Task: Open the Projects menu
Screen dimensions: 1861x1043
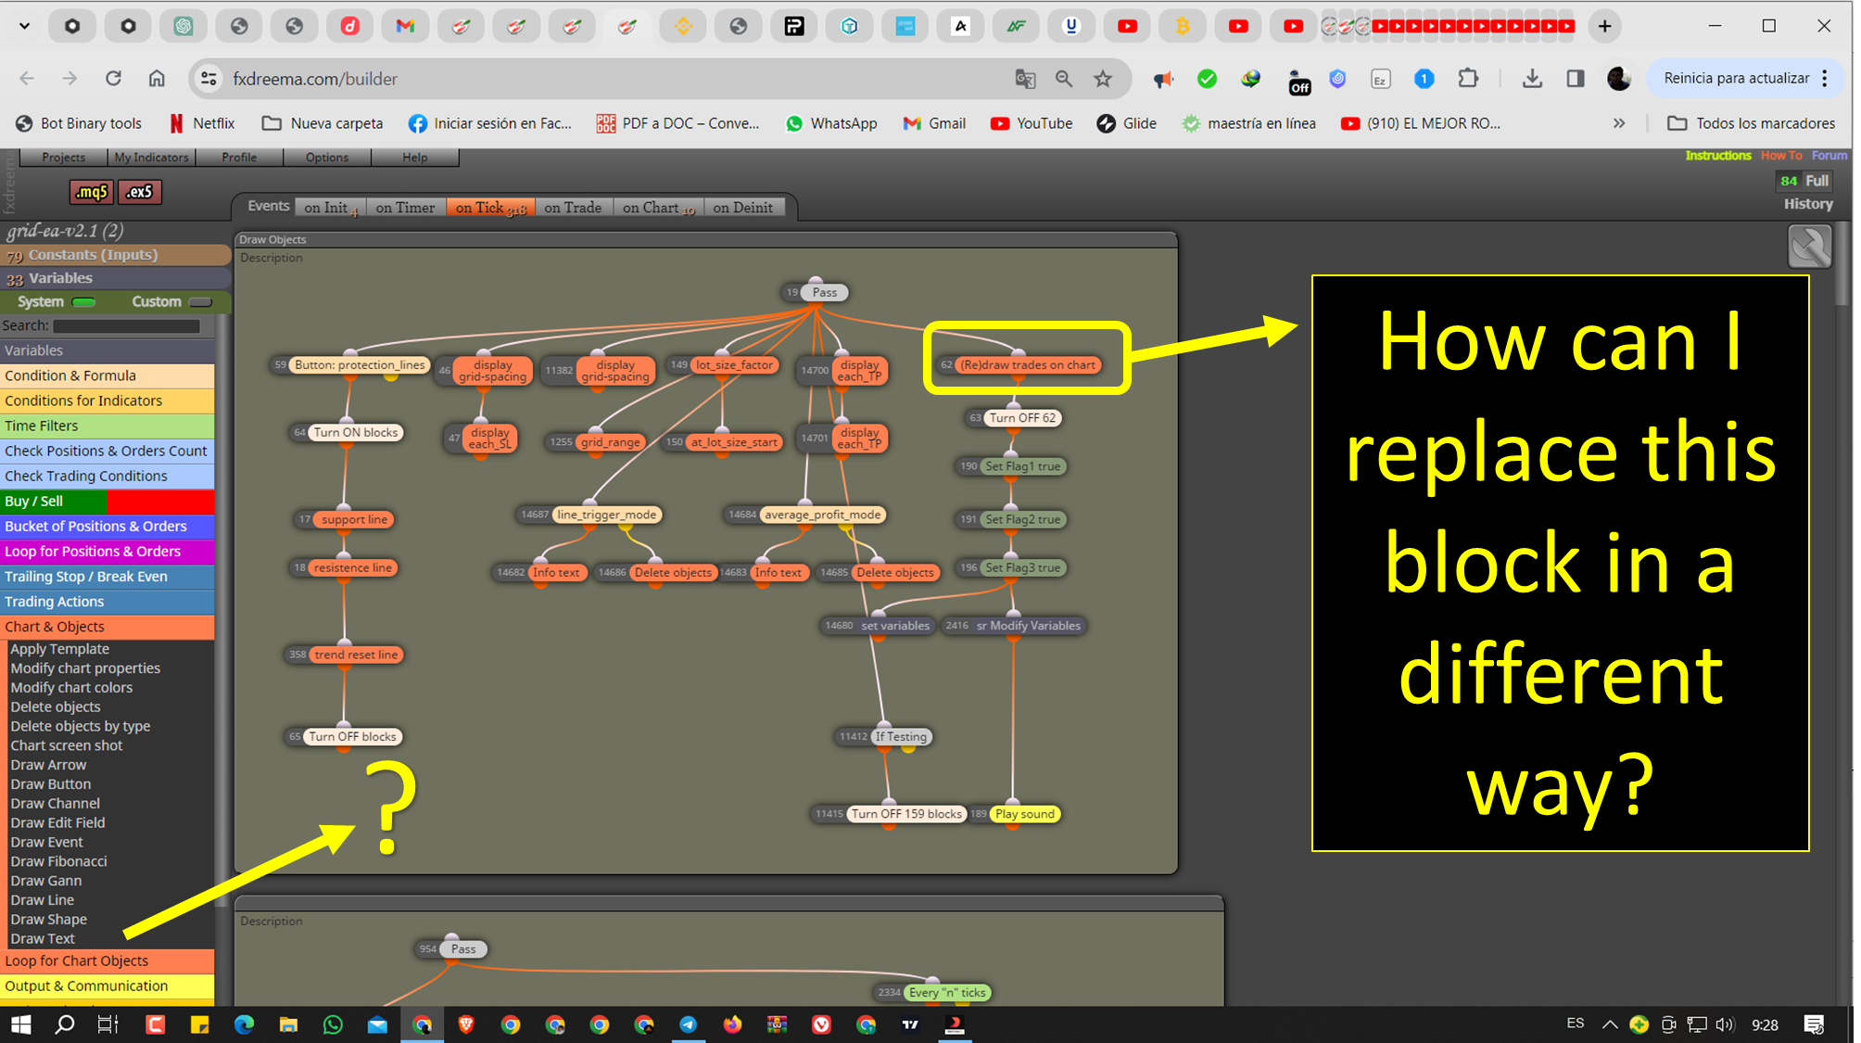Action: pos(63,158)
